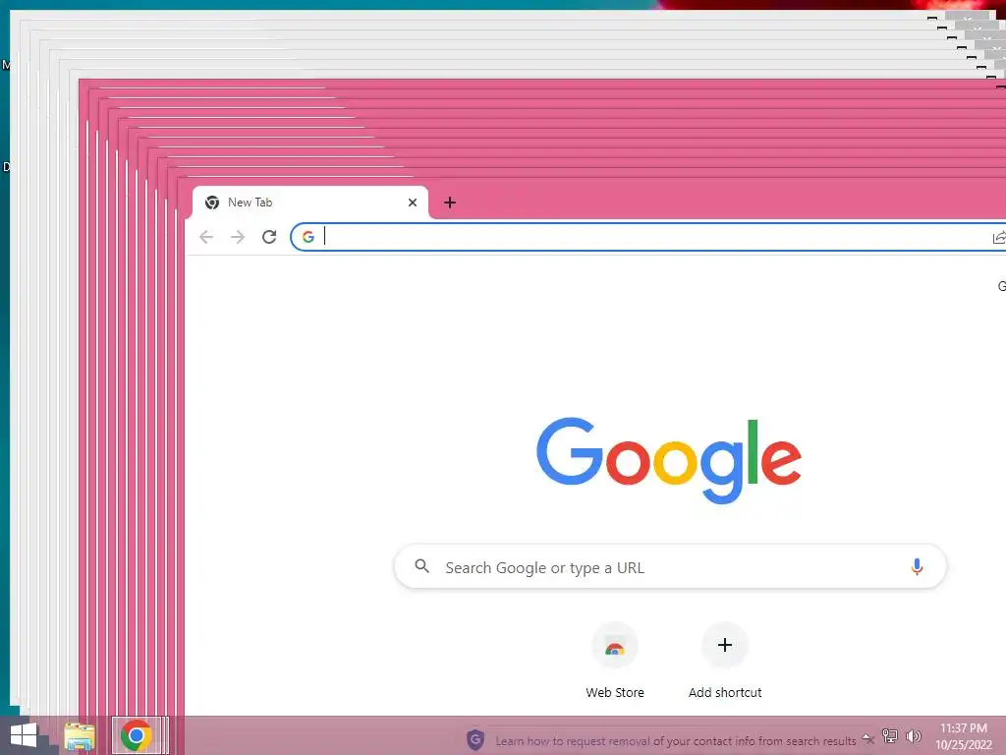1006x755 pixels.
Task: Open the Windows Start menu
Action: (24, 735)
